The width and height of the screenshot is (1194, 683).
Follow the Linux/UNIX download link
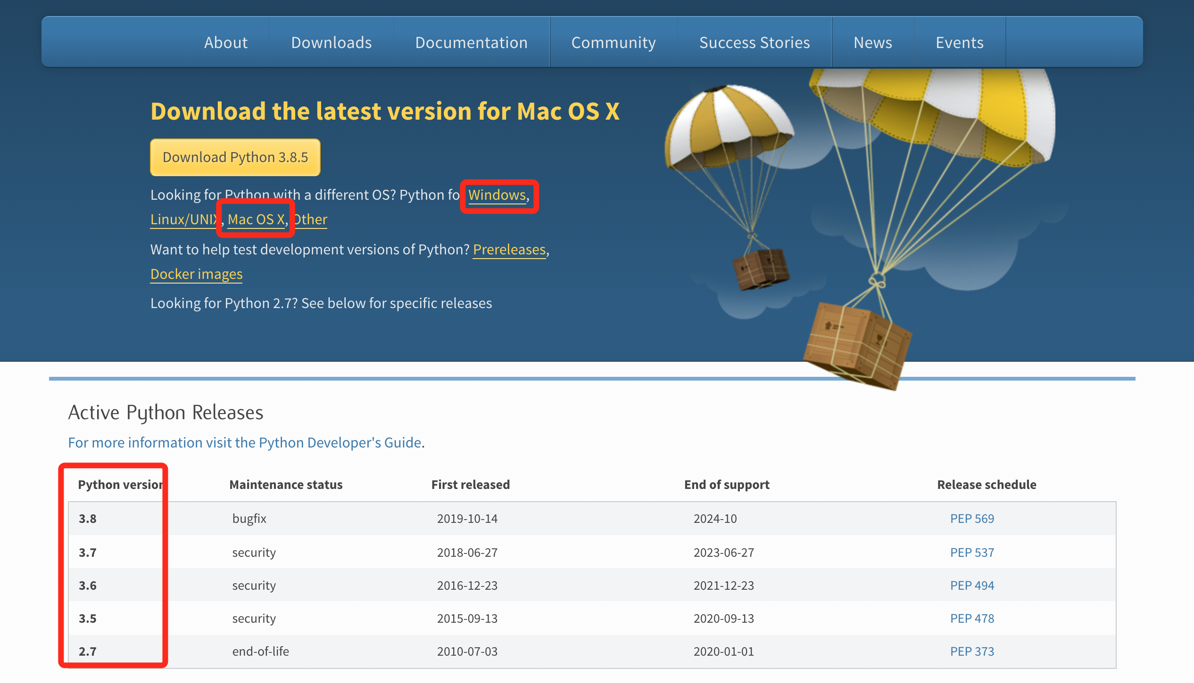183,220
